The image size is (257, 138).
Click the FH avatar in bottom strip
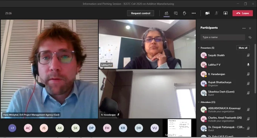(107, 128)
